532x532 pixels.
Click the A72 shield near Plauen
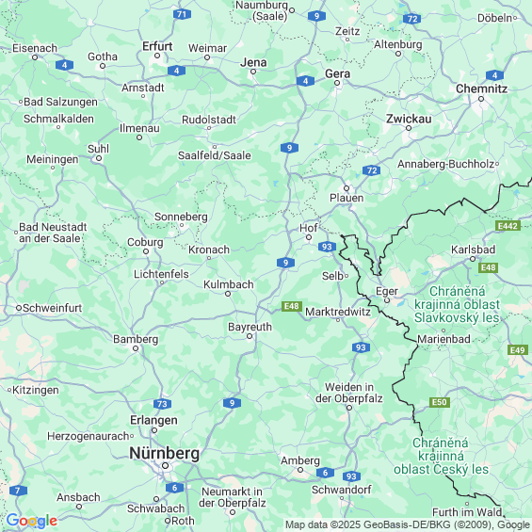click(x=371, y=170)
